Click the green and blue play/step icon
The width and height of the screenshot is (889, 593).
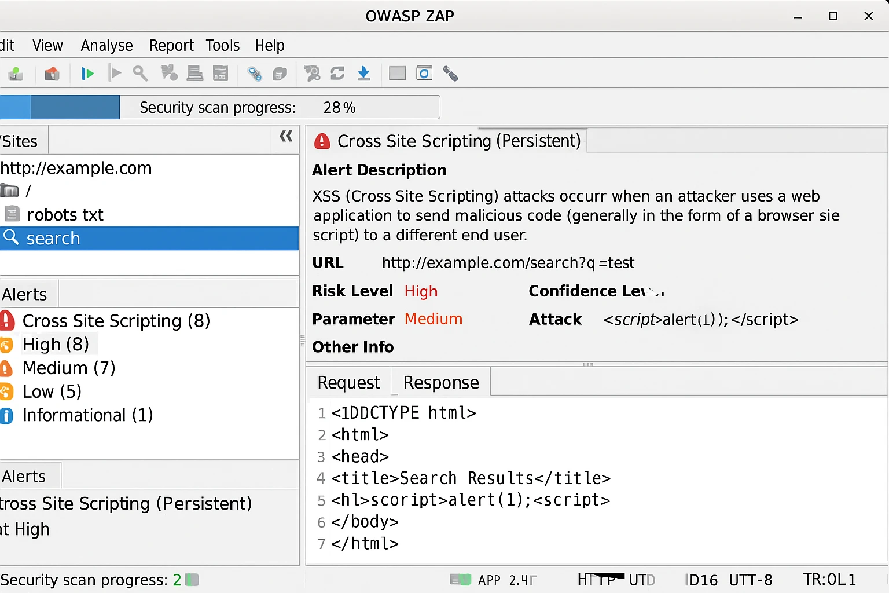click(87, 74)
